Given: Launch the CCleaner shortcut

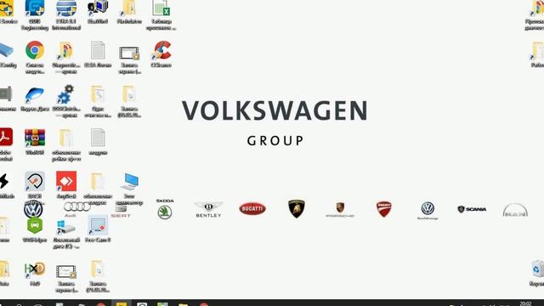Looking at the screenshot, I should pyautogui.click(x=161, y=50).
